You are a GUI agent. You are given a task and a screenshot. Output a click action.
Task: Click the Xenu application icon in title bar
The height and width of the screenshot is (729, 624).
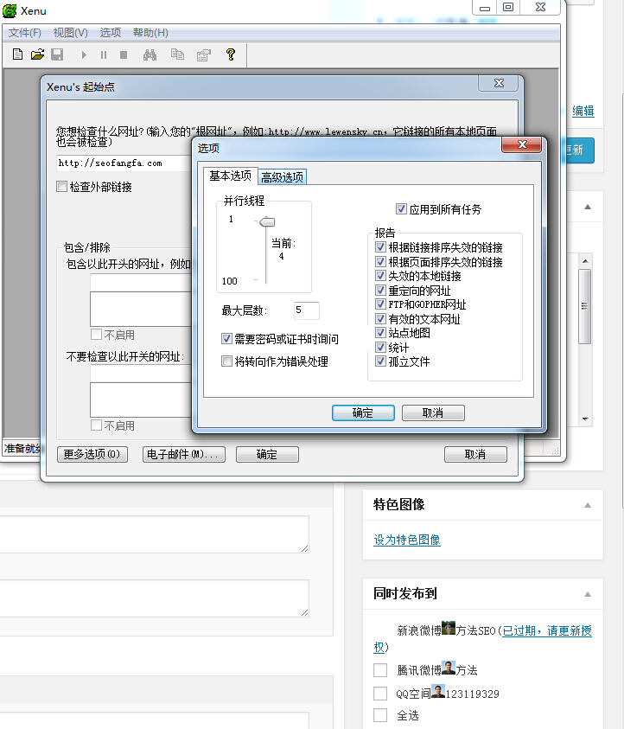(10, 10)
